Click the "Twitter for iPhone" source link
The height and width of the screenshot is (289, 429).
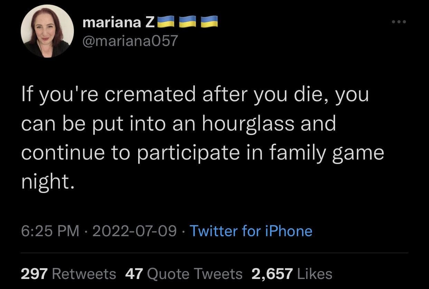pyautogui.click(x=251, y=231)
